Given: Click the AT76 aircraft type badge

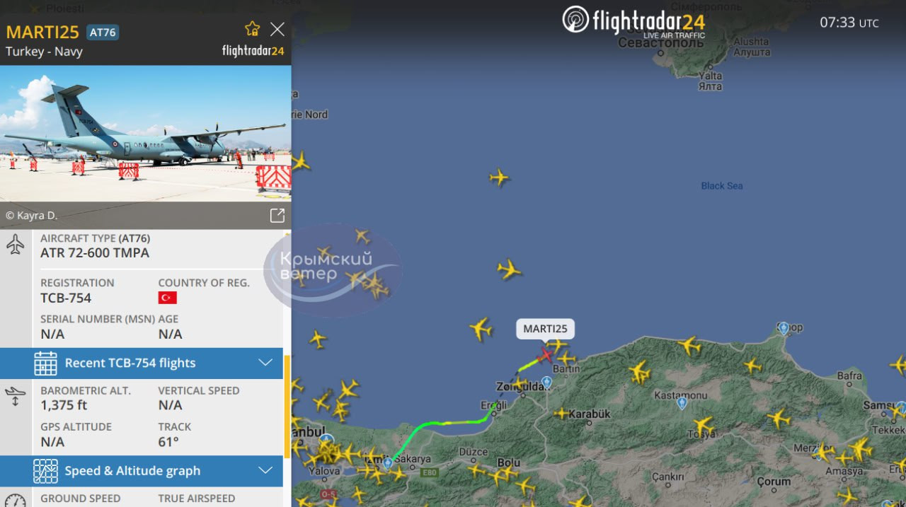Looking at the screenshot, I should 103,32.
